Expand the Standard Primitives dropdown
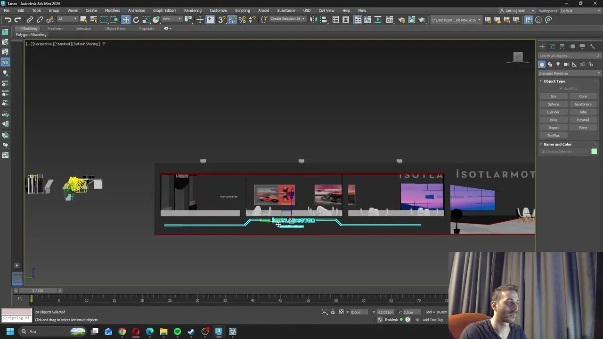Image resolution: width=603 pixels, height=339 pixels. click(x=570, y=73)
